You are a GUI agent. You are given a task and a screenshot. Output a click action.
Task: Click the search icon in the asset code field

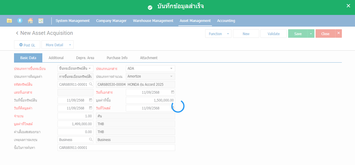point(91,85)
